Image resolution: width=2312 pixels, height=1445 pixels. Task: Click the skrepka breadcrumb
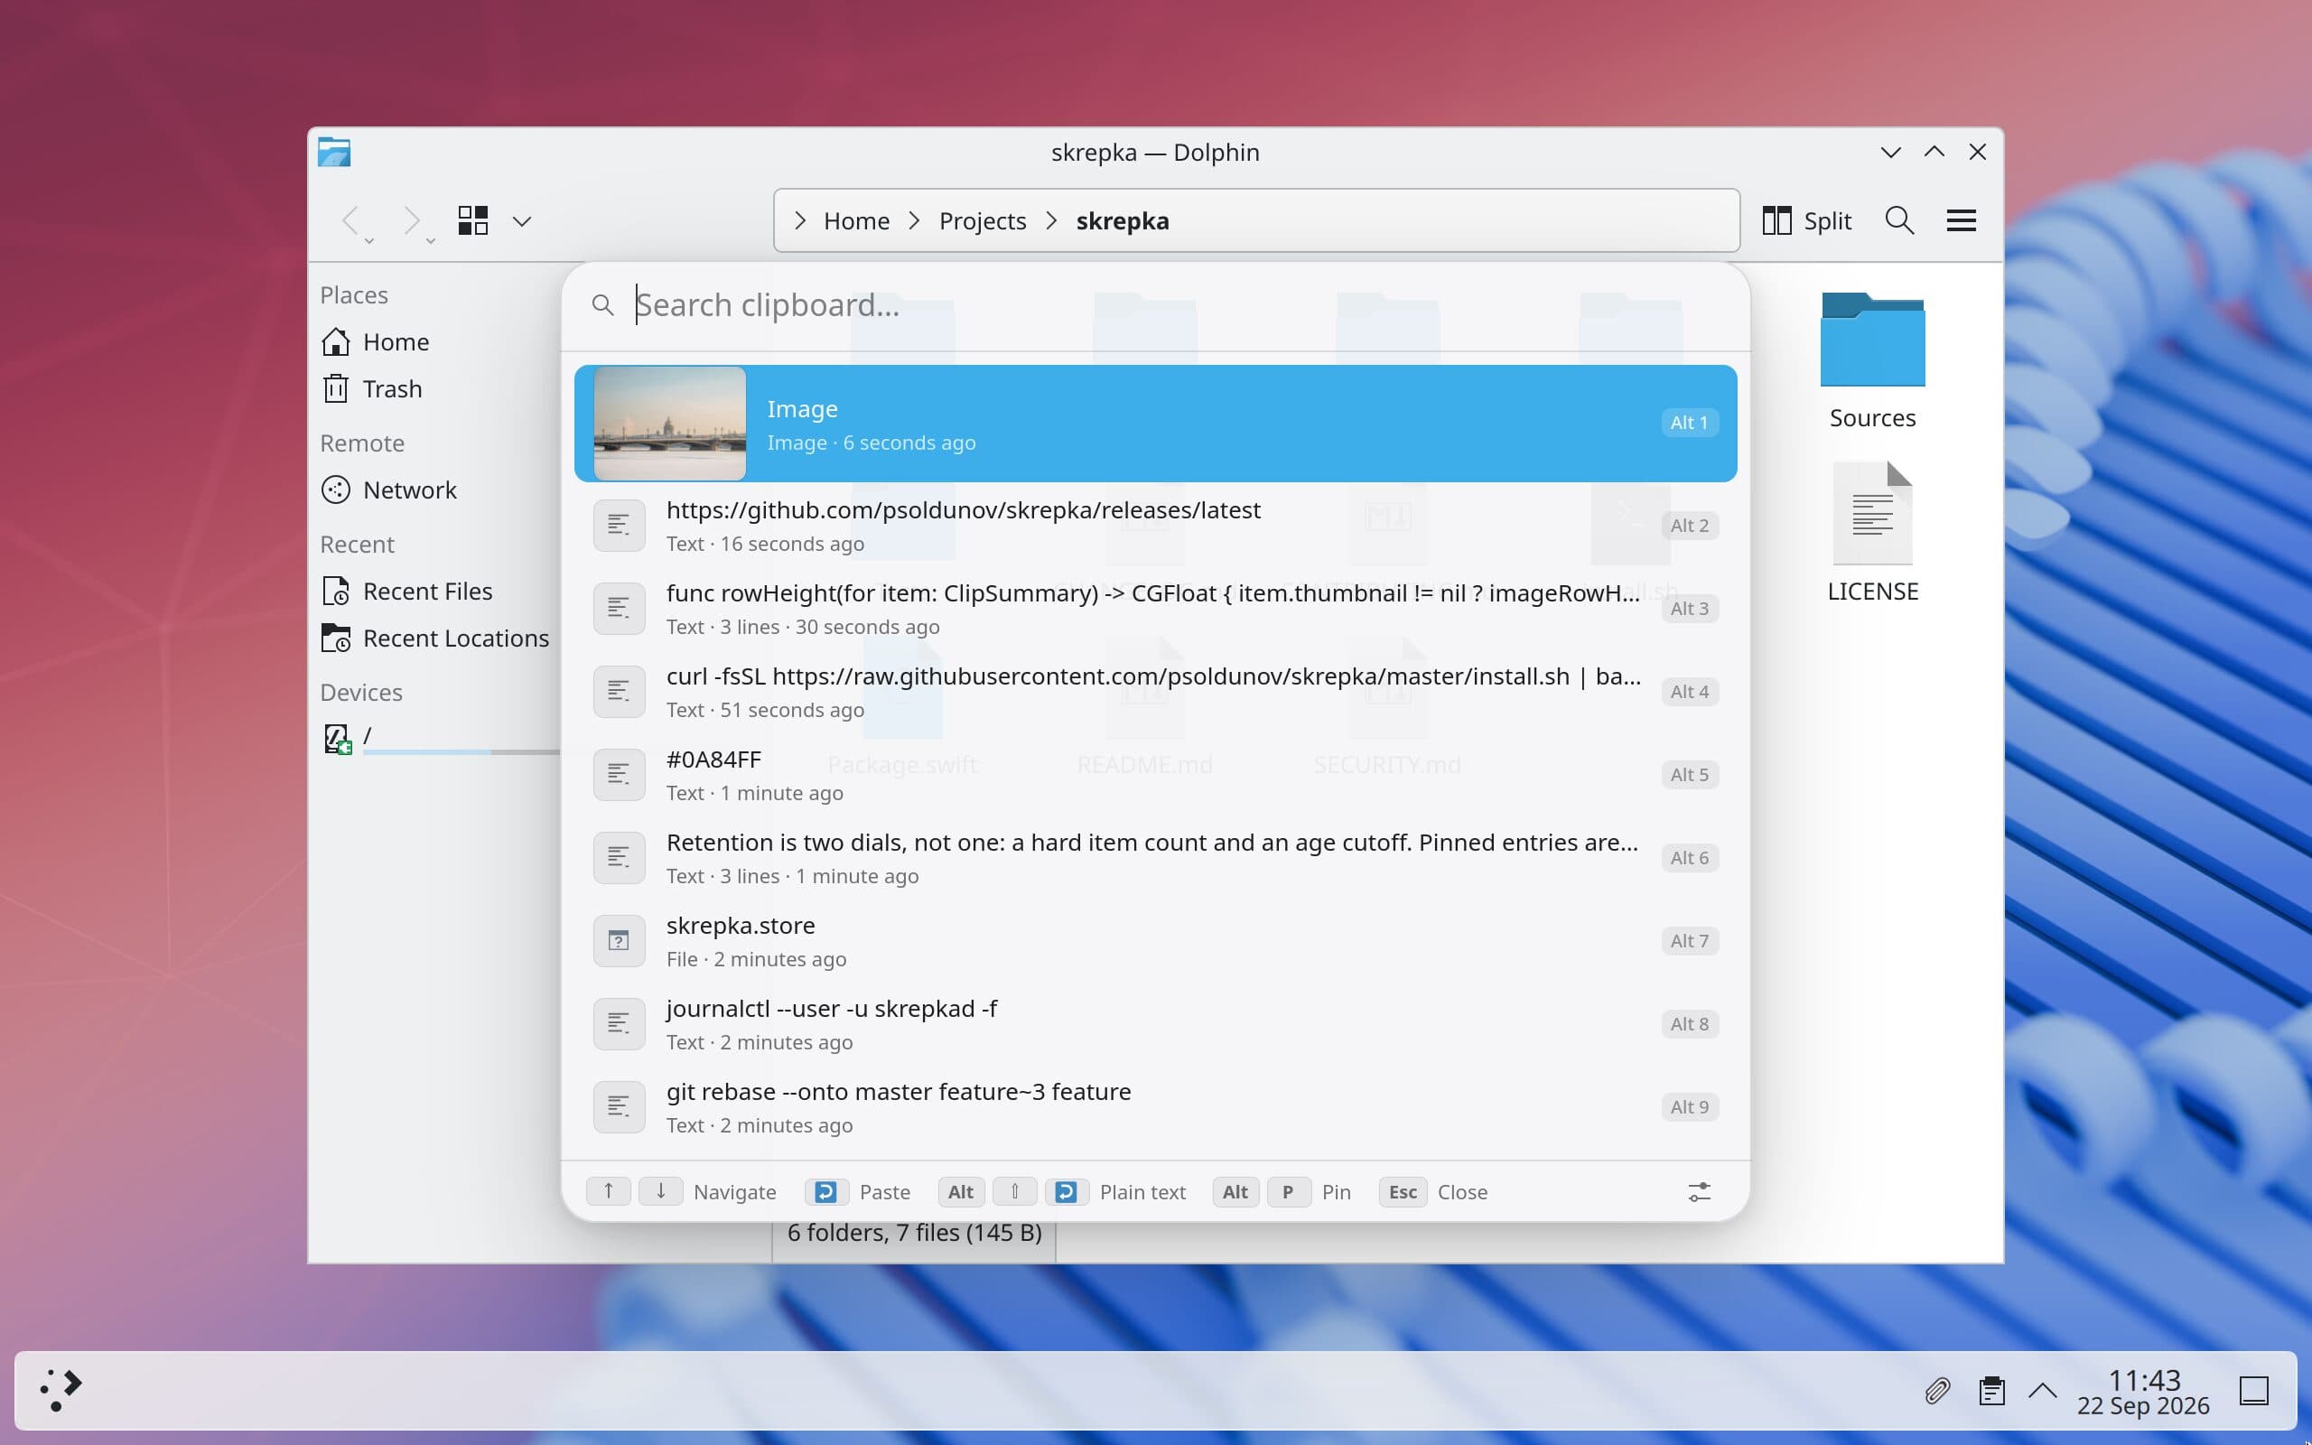tap(1123, 220)
